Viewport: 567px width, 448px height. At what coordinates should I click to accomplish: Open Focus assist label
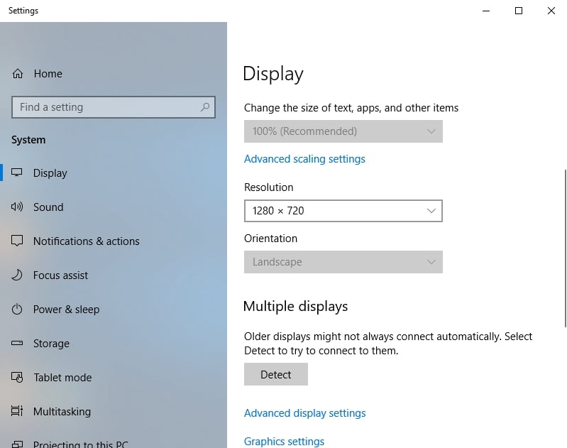61,275
